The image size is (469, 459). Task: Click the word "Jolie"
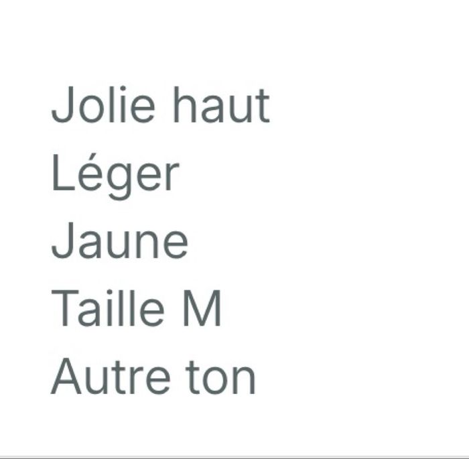[103, 105]
